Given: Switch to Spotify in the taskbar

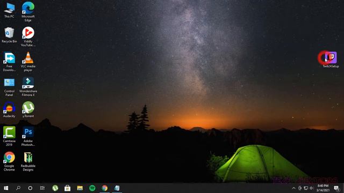Looking at the screenshot, I should (92, 188).
